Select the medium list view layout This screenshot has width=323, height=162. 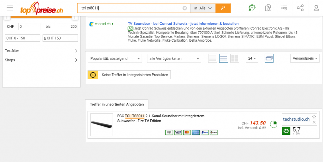click(x=223, y=58)
